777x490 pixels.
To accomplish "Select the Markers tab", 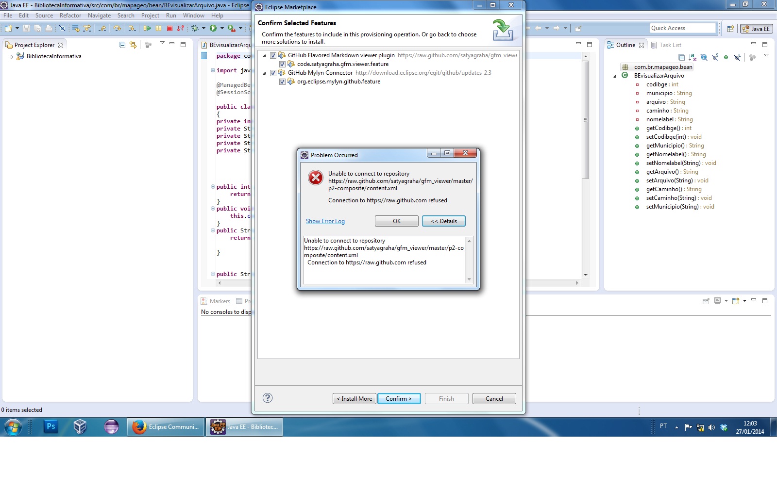I will coord(216,301).
